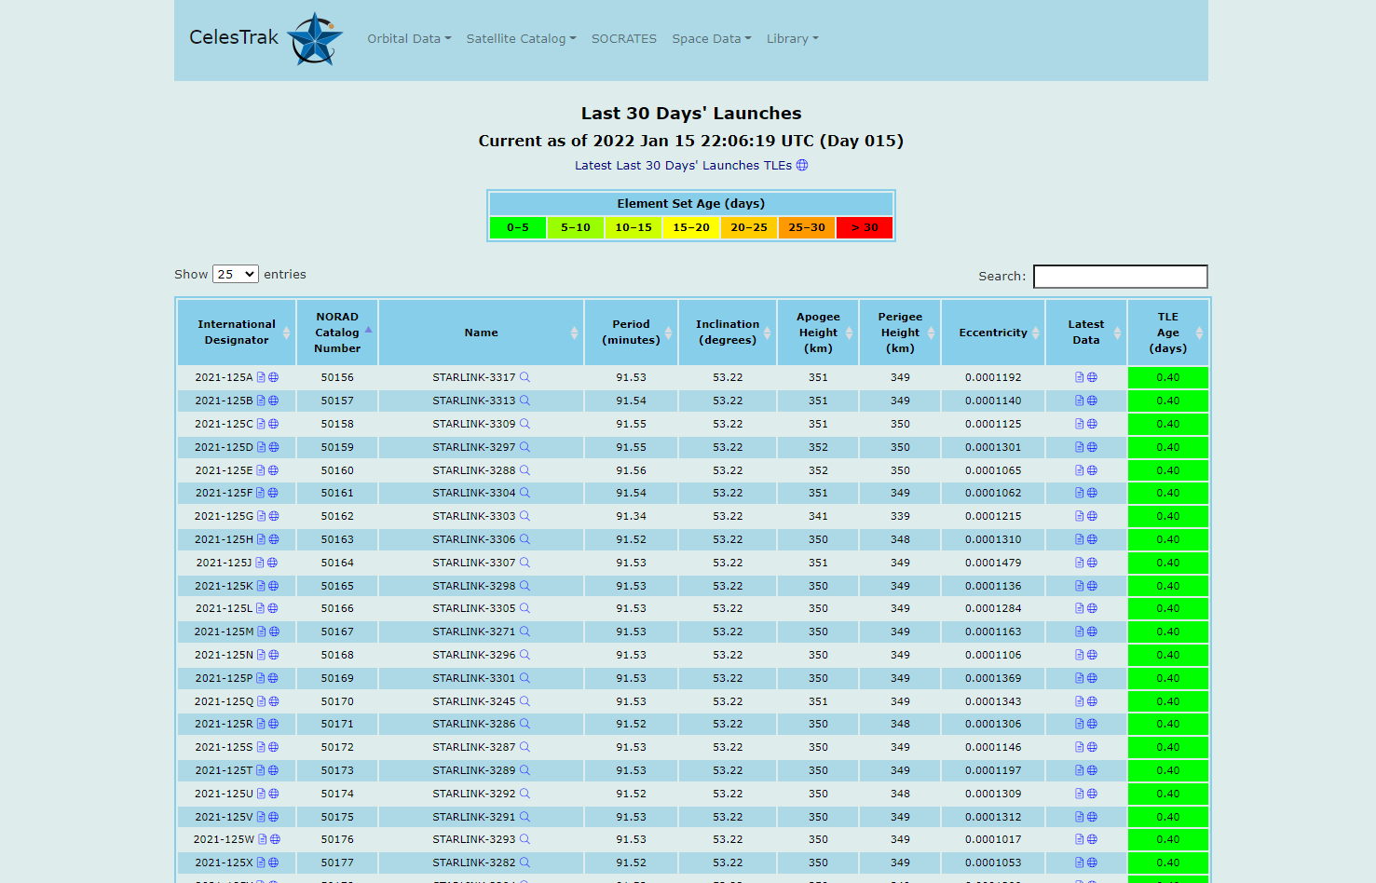Click the 15–20 yellow age legend swatch

[691, 227]
